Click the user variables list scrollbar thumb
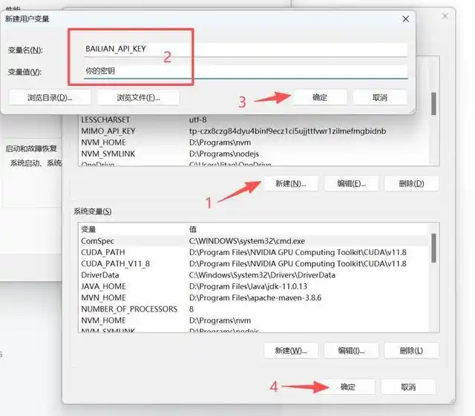This screenshot has height=416, width=475. (x=433, y=104)
